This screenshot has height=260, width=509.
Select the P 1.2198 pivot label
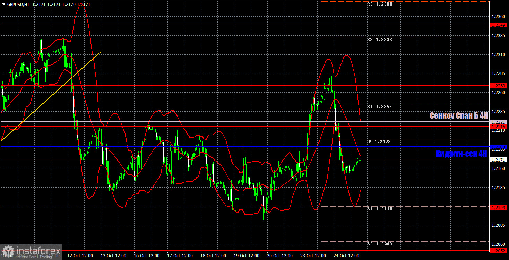[x=380, y=142]
